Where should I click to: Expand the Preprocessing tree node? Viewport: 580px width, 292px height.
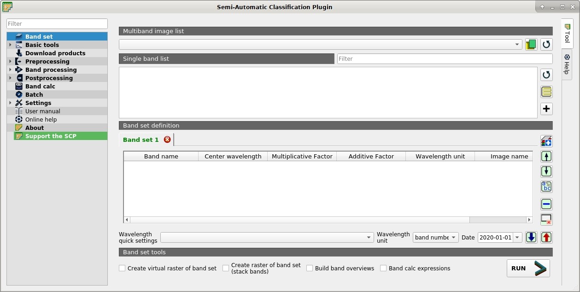click(10, 61)
